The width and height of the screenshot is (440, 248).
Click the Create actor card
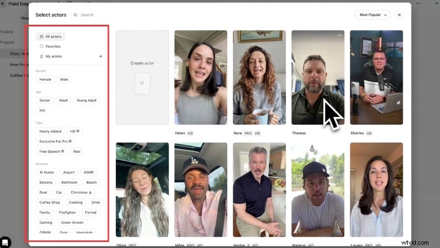(142, 77)
